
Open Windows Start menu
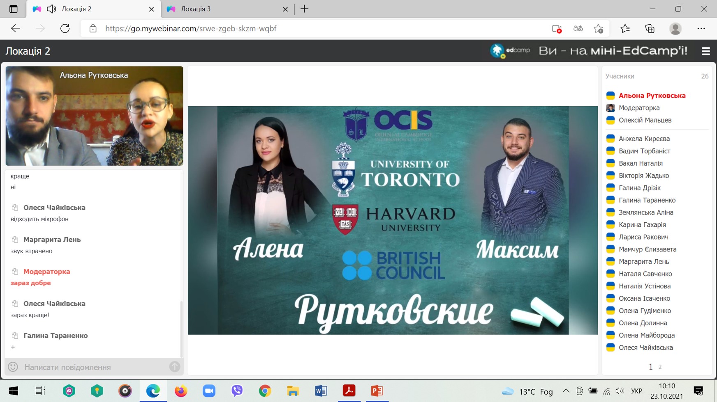[x=14, y=391]
